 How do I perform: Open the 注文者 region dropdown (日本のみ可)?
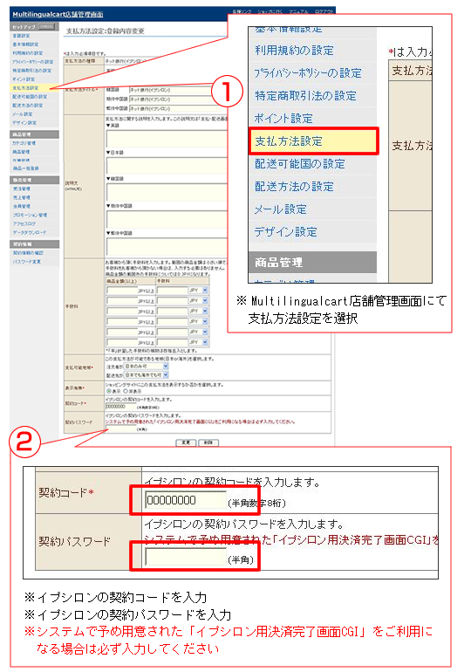coord(146,367)
